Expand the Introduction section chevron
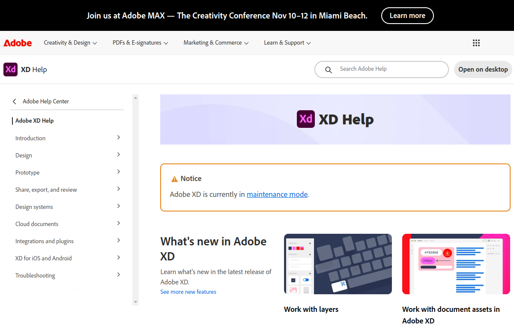This screenshot has width=514, height=326. pos(119,137)
